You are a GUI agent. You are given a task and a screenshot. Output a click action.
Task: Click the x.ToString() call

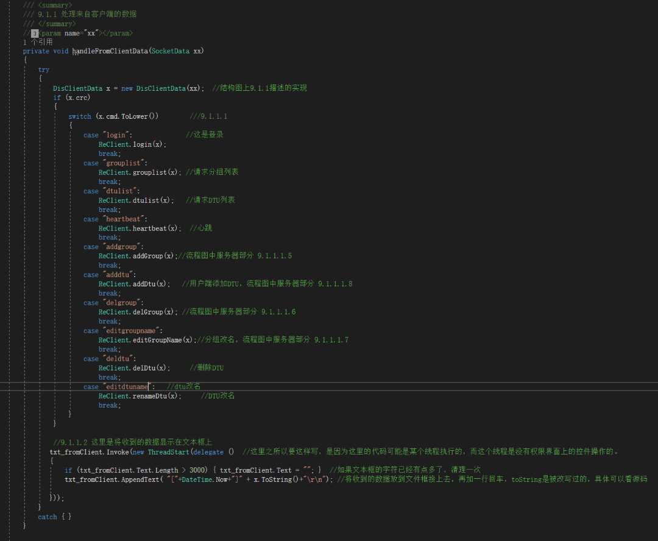click(276, 479)
